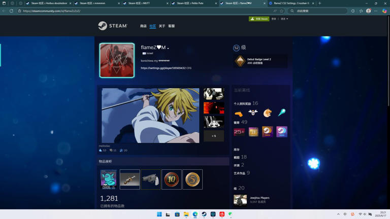Open the 商店 store menu
Image resolution: width=390 pixels, height=219 pixels.
tap(143, 26)
